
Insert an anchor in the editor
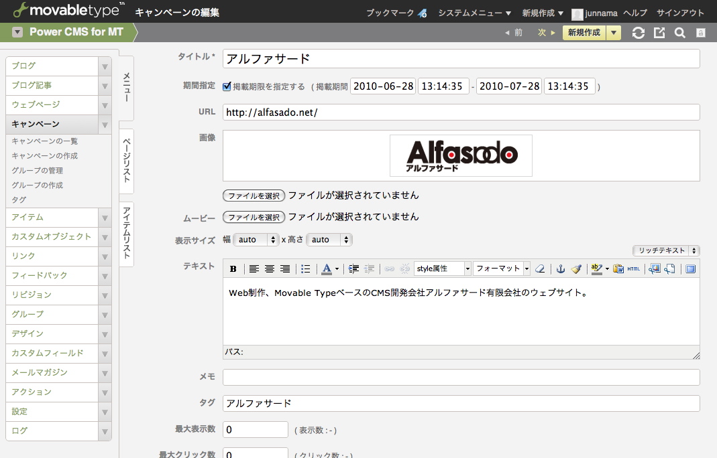pos(561,269)
